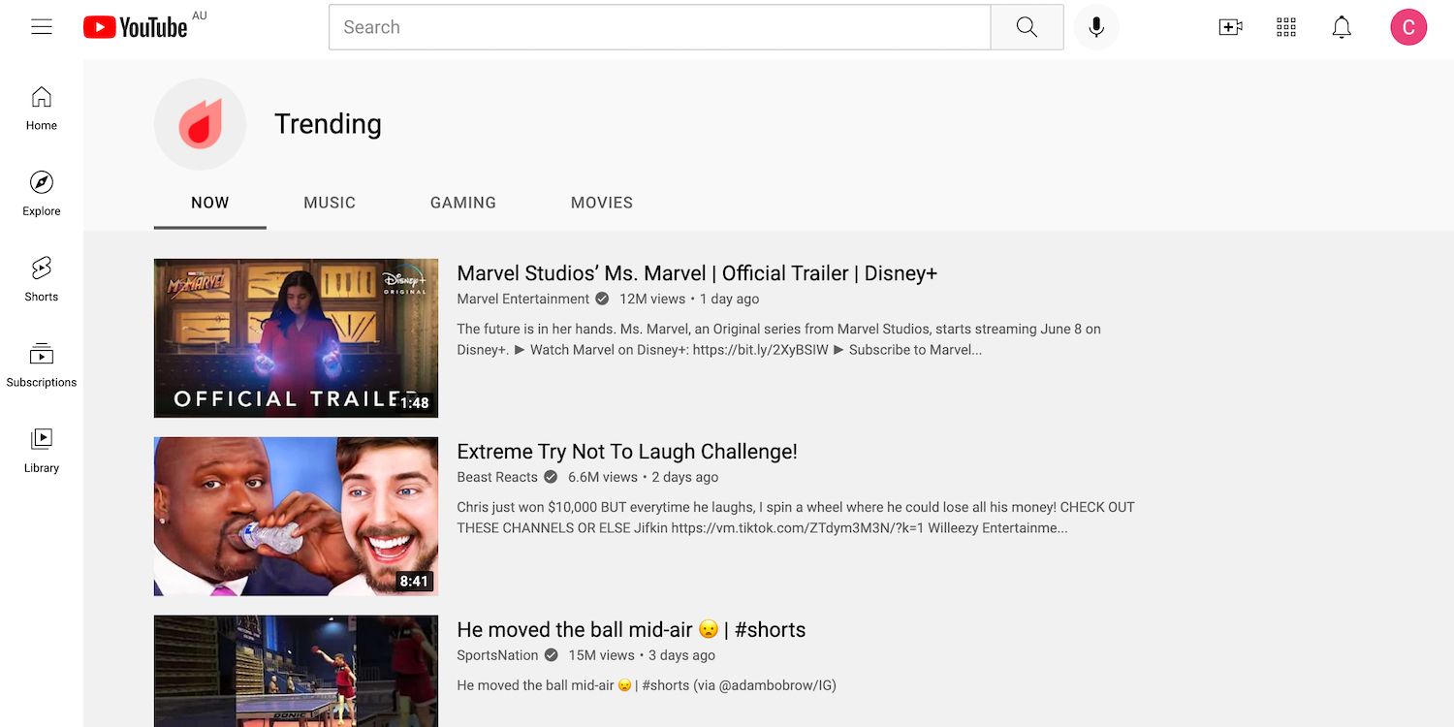Click the 6.6M views text

(603, 477)
